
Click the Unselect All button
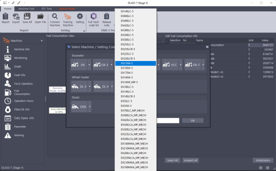190,160
